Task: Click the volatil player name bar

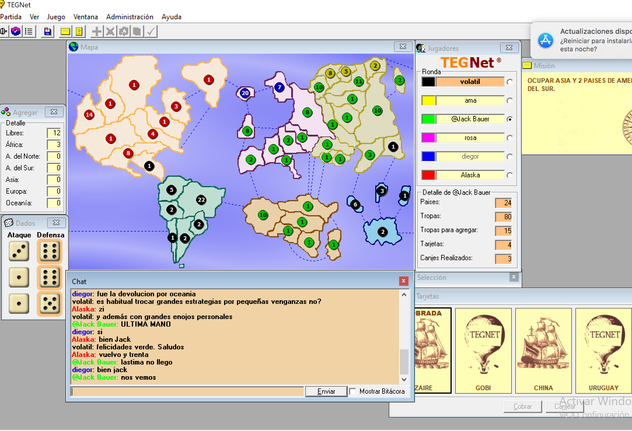Action: pos(470,82)
